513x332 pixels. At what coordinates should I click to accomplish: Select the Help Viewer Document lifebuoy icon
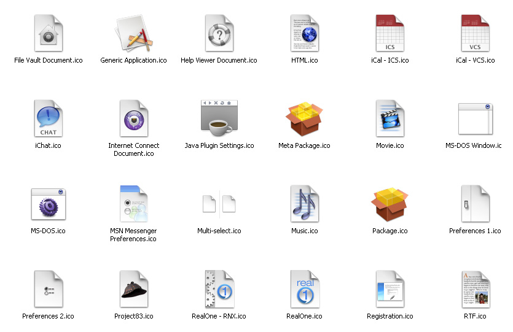click(x=219, y=33)
